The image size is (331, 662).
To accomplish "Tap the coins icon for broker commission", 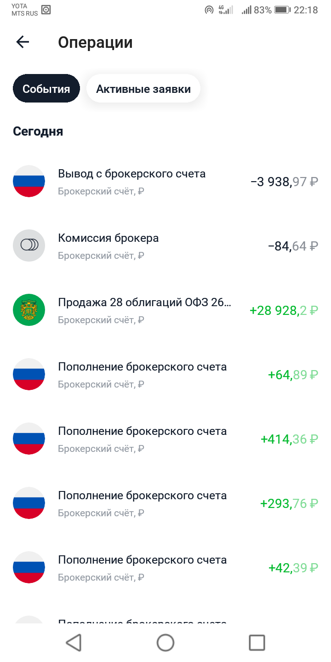I will click(x=29, y=245).
